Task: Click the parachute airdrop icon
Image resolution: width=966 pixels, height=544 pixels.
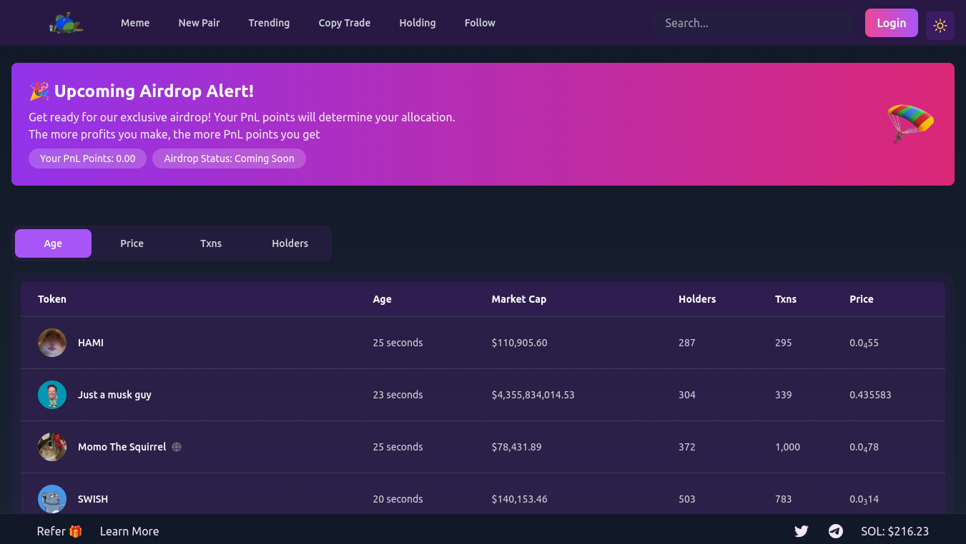Action: (910, 124)
